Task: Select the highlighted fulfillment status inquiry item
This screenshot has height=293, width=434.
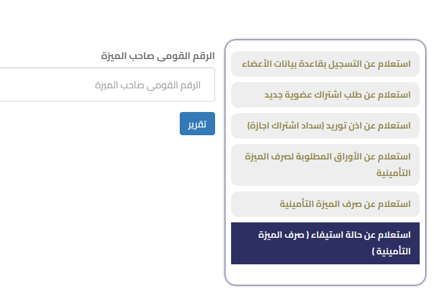Action: (325, 243)
